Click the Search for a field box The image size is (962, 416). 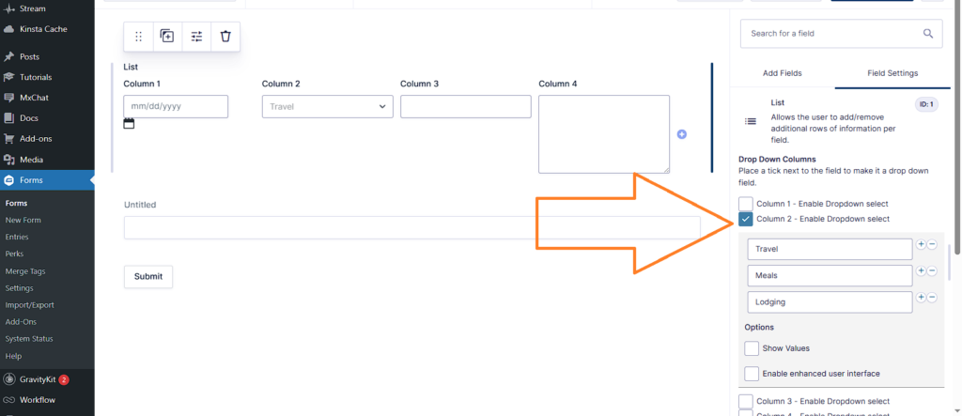coord(841,33)
